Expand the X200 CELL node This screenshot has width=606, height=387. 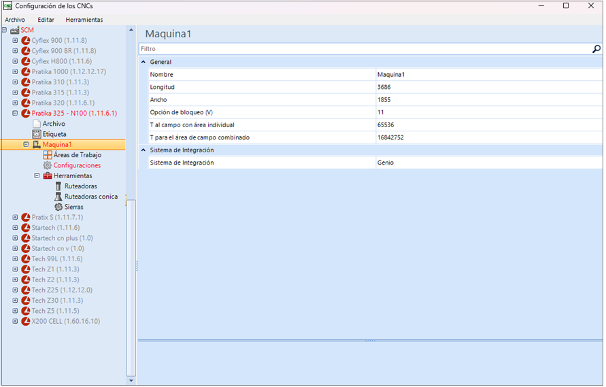[x=15, y=321]
